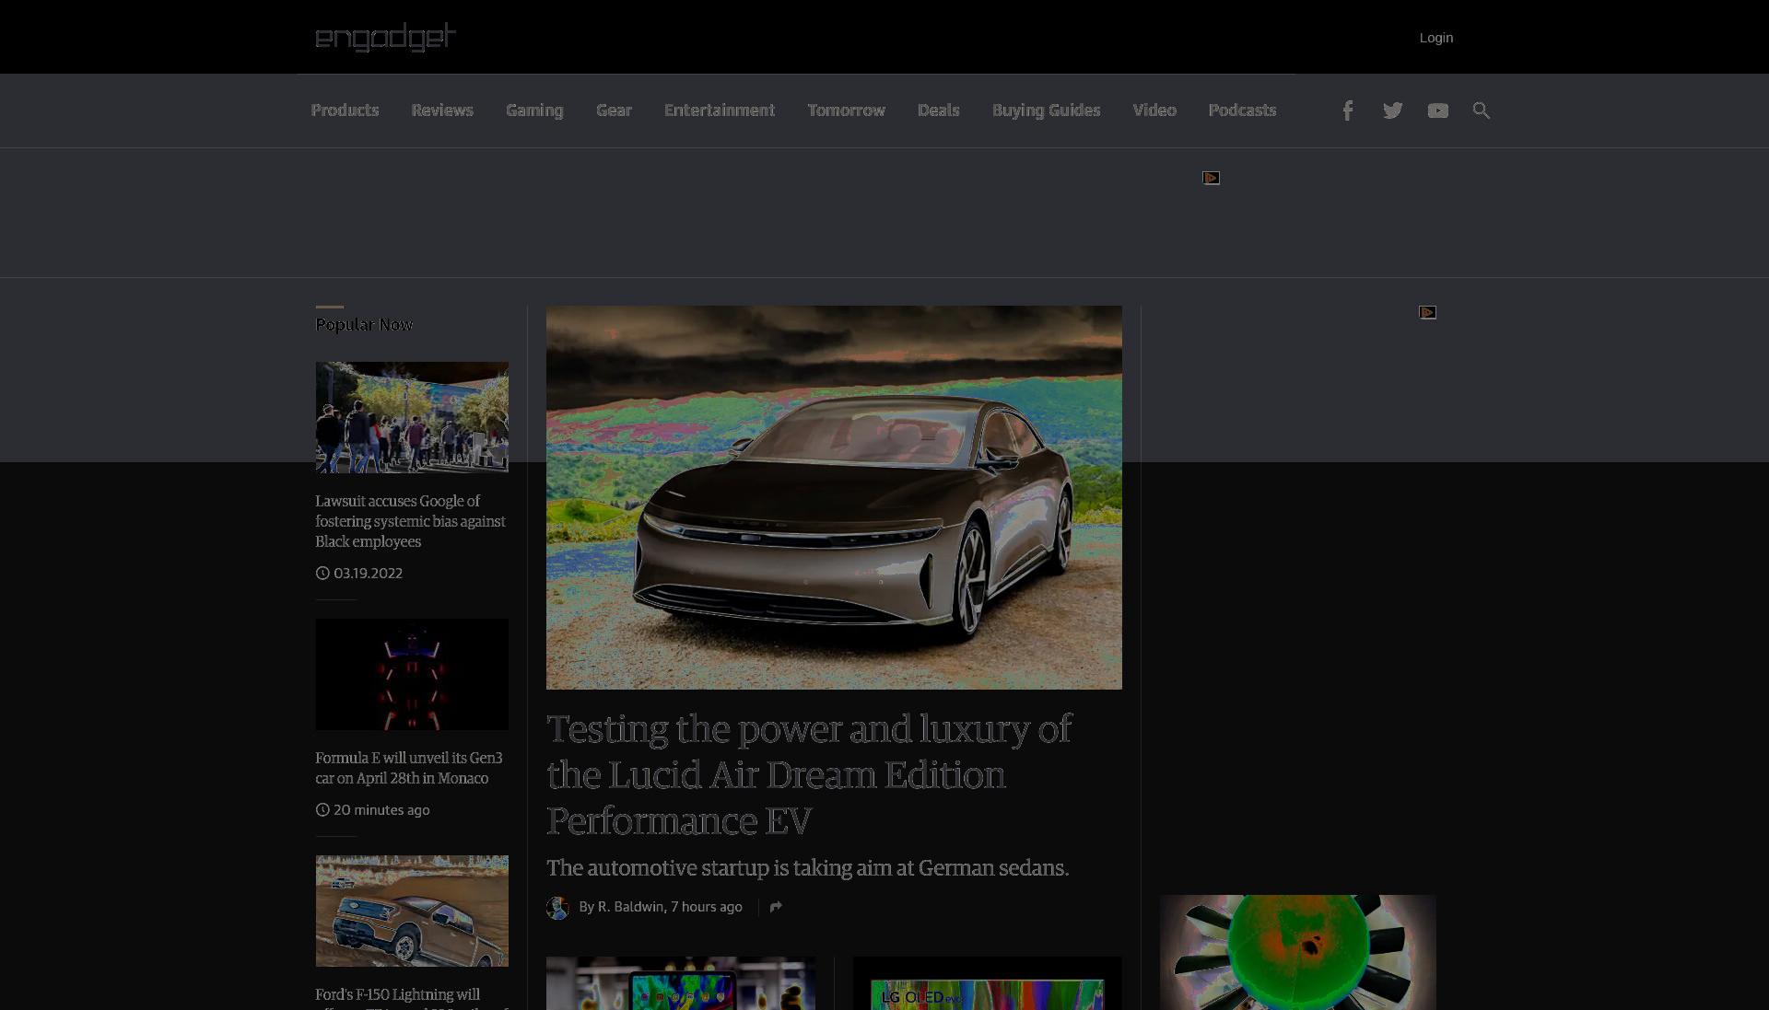
Task: Click R. Baldwin's author avatar
Action: point(557,908)
